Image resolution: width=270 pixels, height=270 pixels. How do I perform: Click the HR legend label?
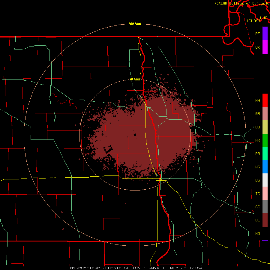[x=257, y=140]
